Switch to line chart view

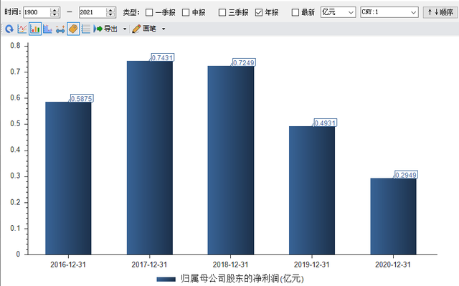(22, 29)
